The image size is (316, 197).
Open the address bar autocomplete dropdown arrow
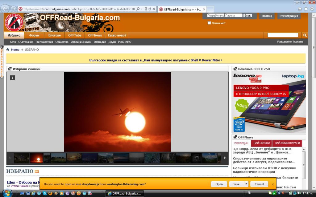coord(142,9)
